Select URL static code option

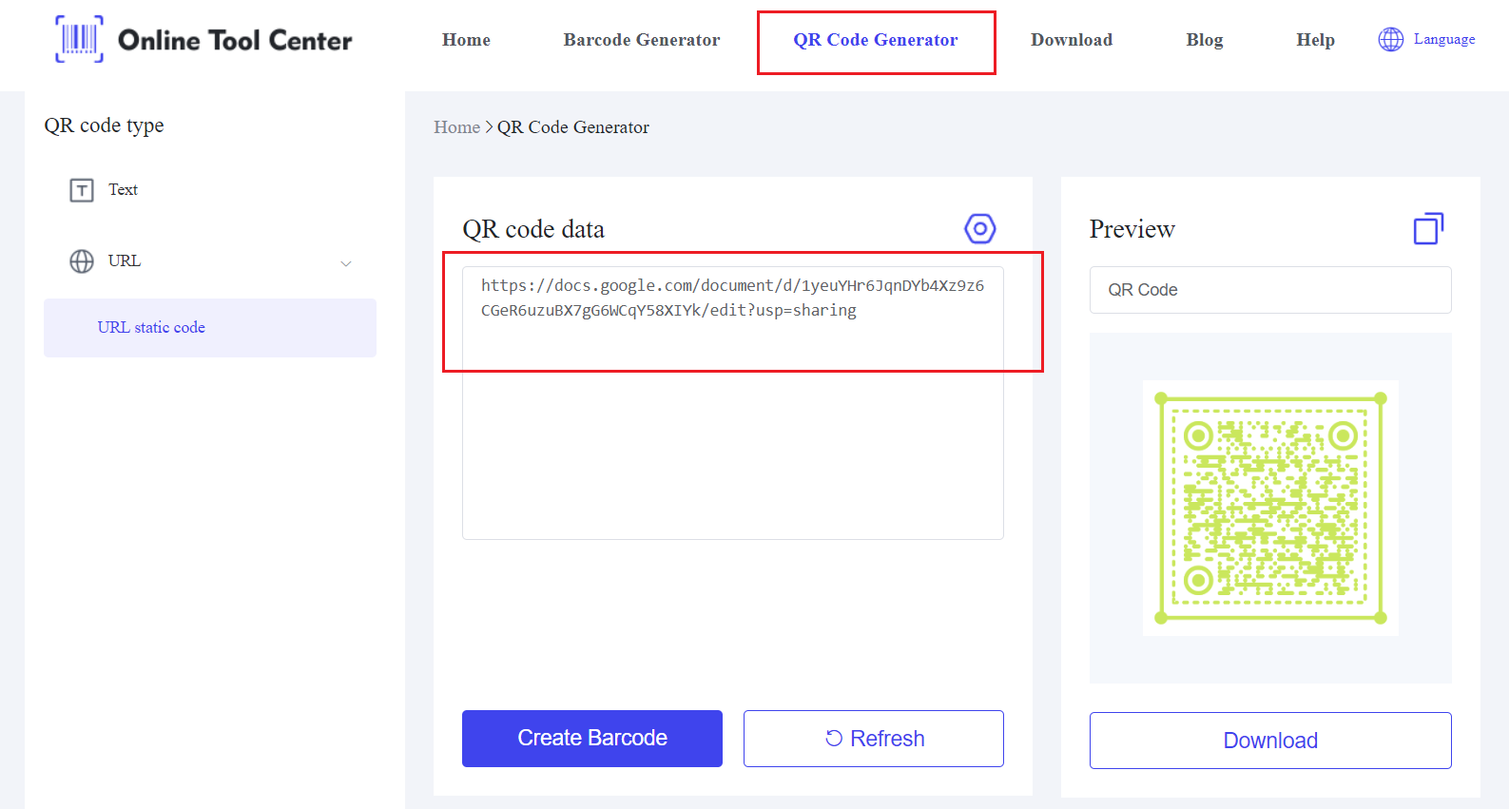pyautogui.click(x=210, y=328)
